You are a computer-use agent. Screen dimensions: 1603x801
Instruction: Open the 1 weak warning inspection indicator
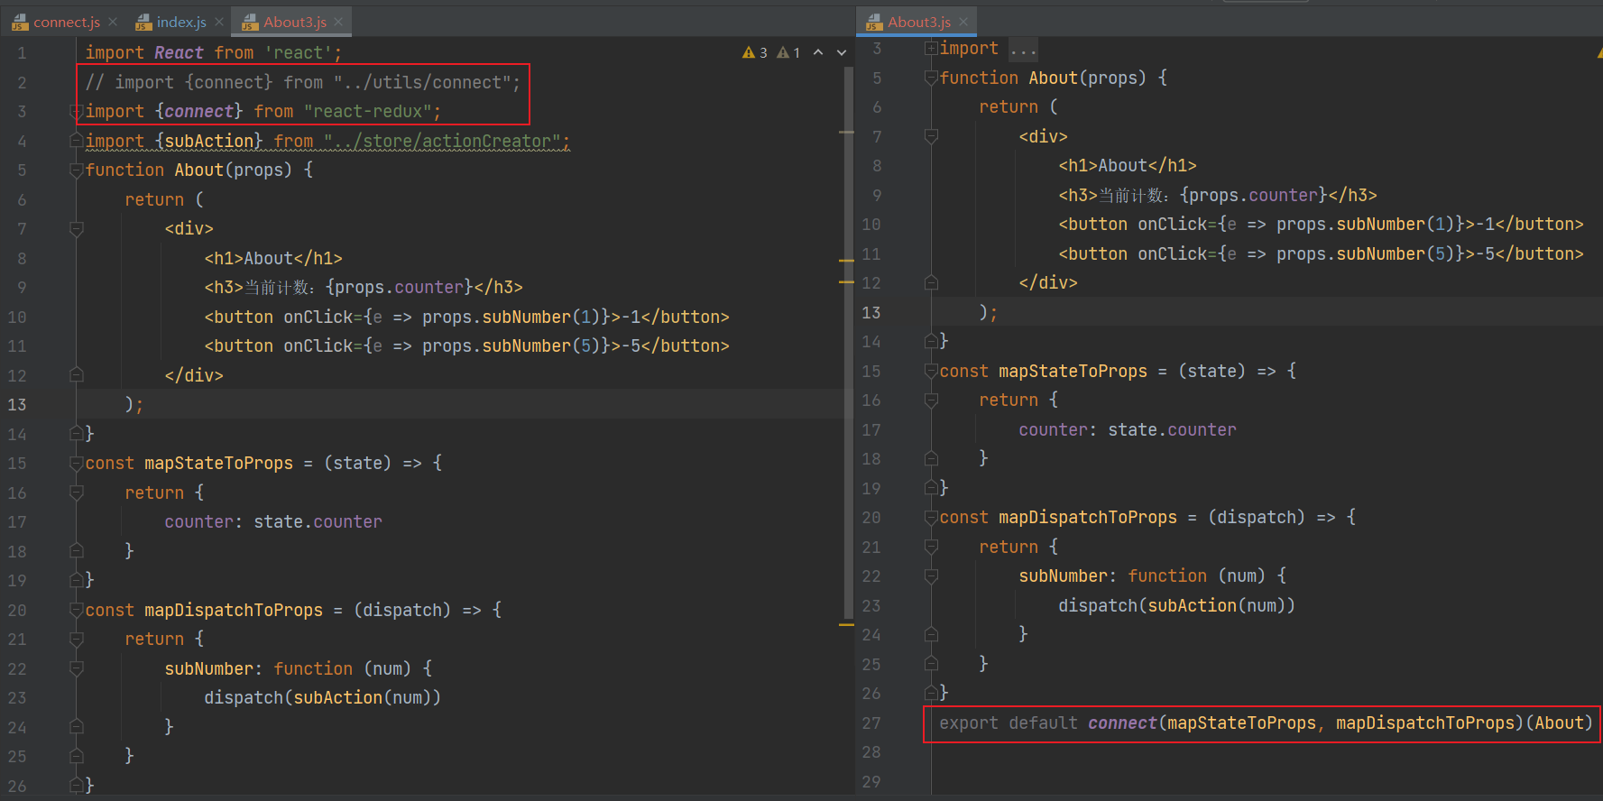(x=788, y=52)
